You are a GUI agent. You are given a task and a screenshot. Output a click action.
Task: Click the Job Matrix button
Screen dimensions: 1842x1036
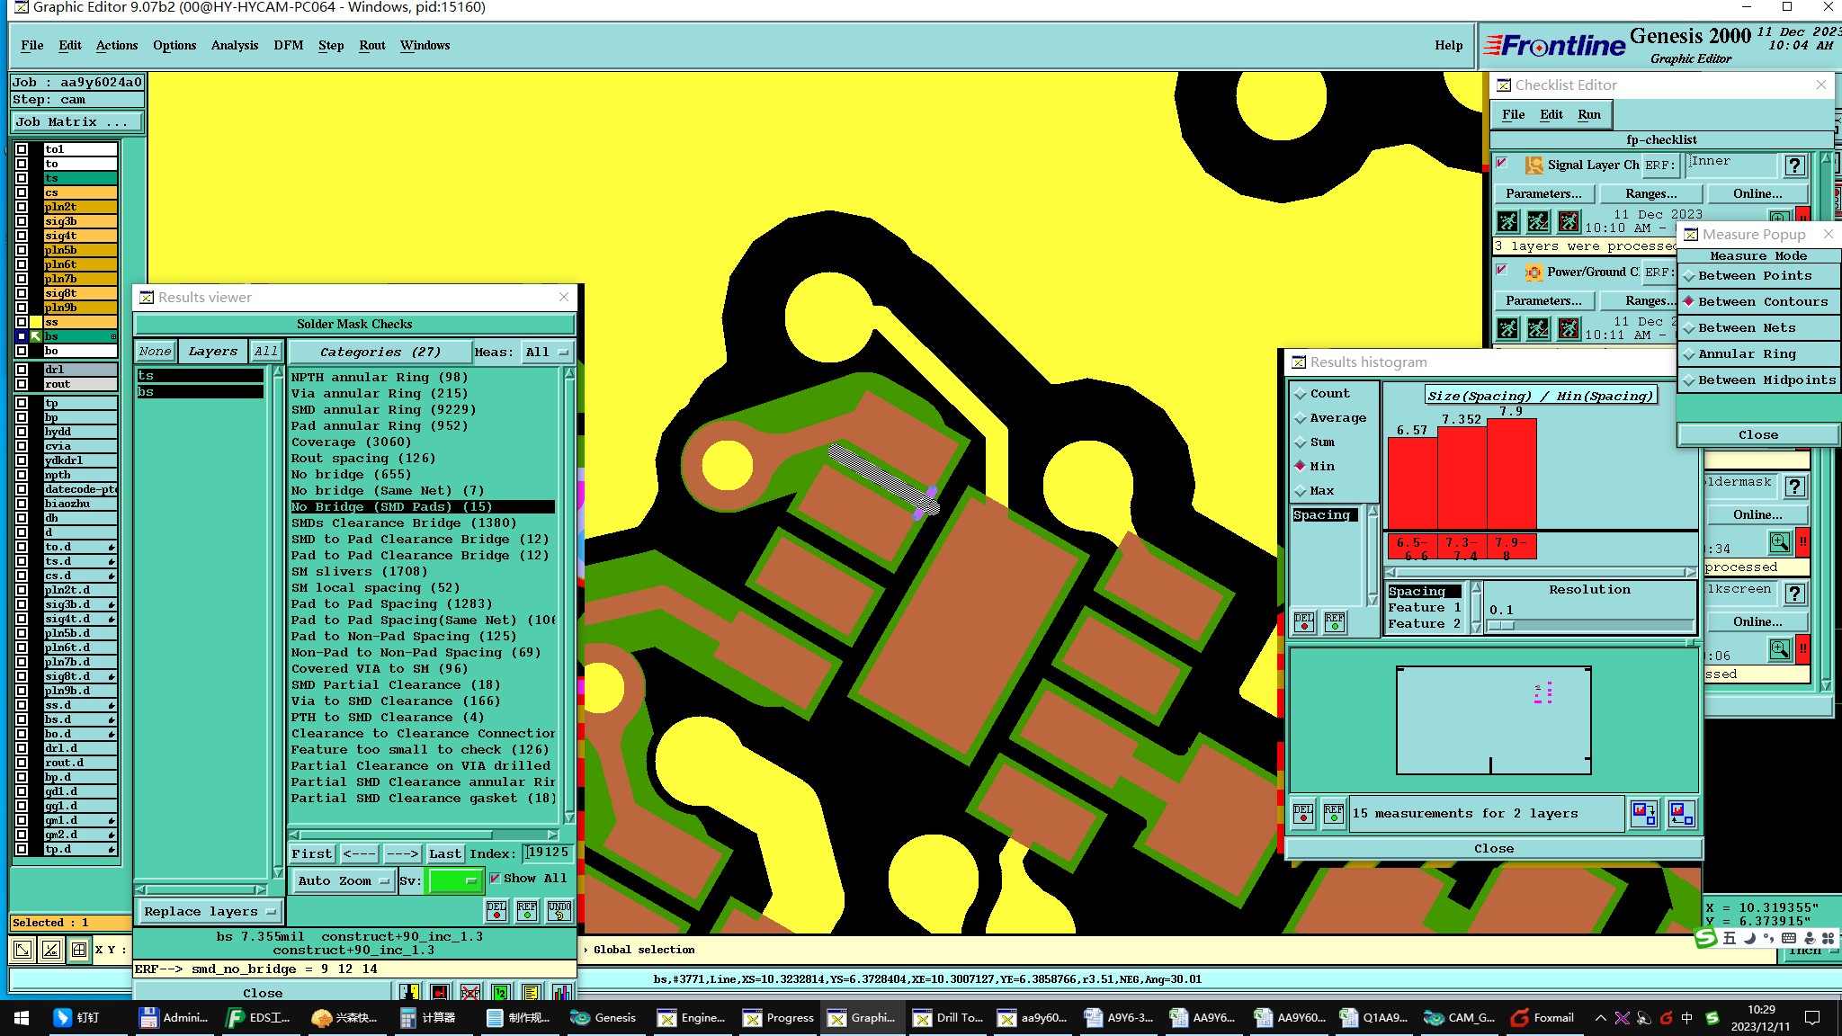tap(76, 122)
